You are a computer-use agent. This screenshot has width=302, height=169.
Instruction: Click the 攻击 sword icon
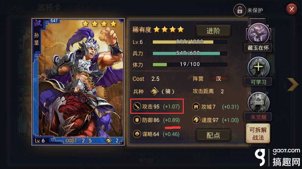(x=137, y=106)
